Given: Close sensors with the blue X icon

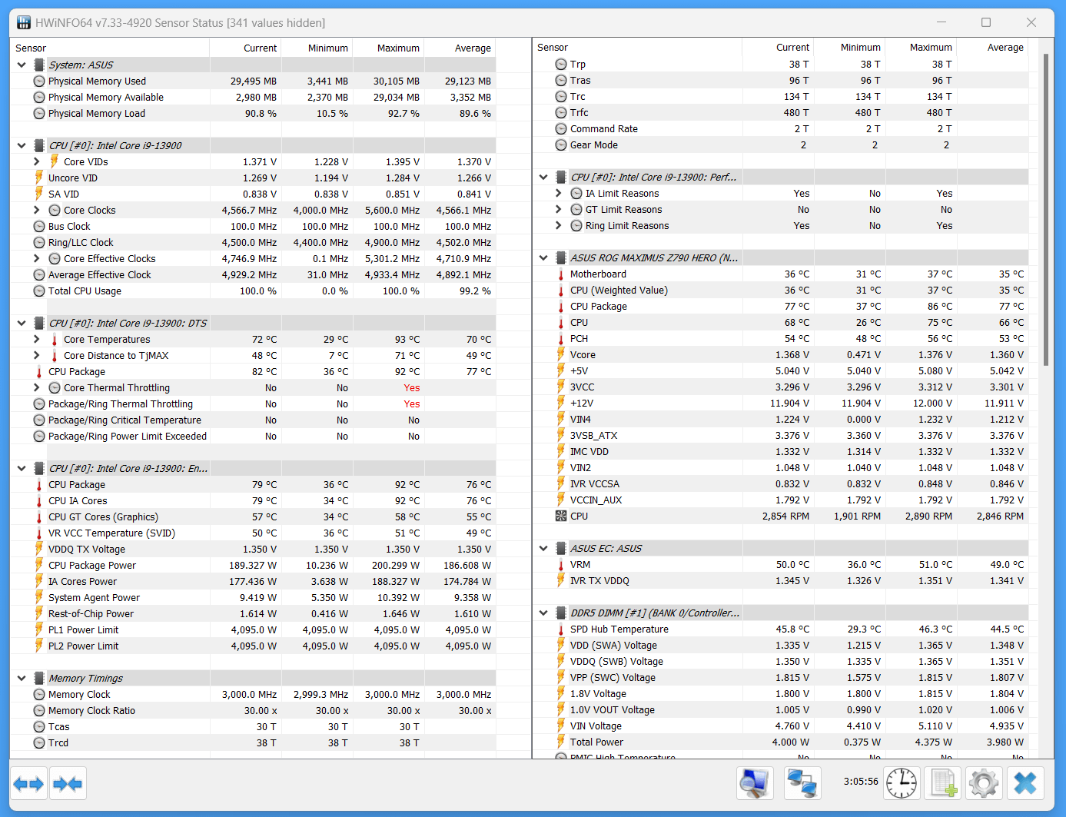Looking at the screenshot, I should click(1025, 784).
